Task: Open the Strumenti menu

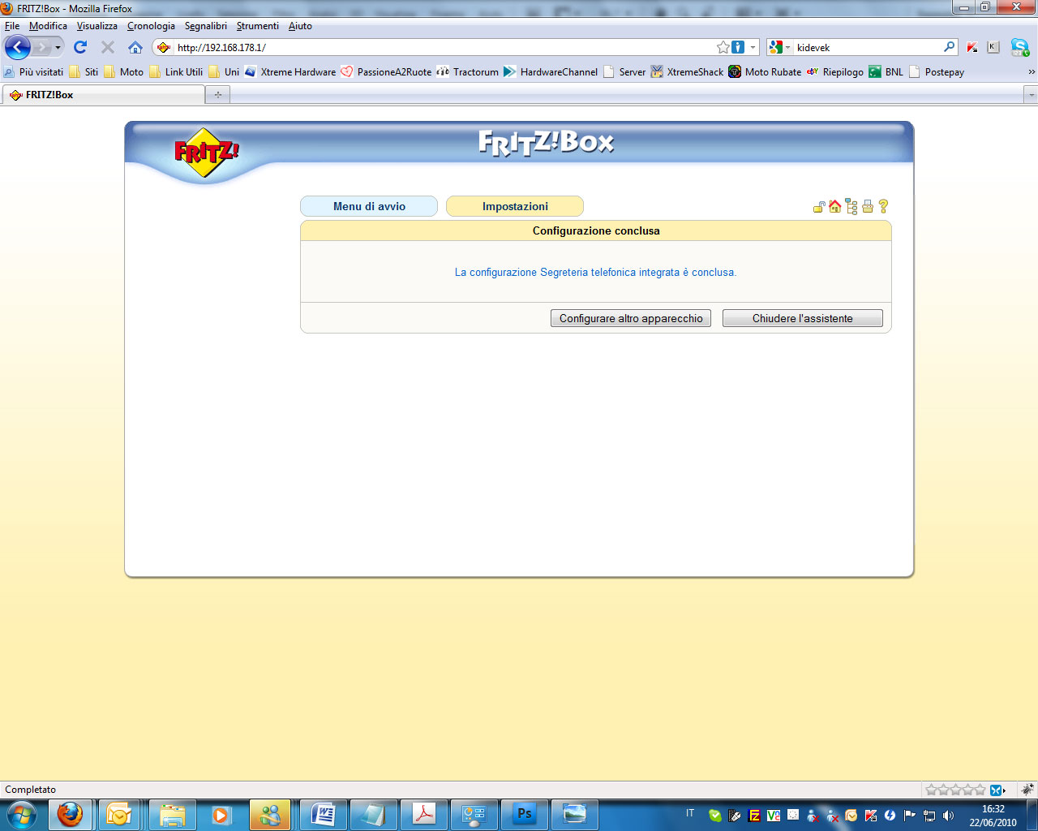Action: click(257, 26)
